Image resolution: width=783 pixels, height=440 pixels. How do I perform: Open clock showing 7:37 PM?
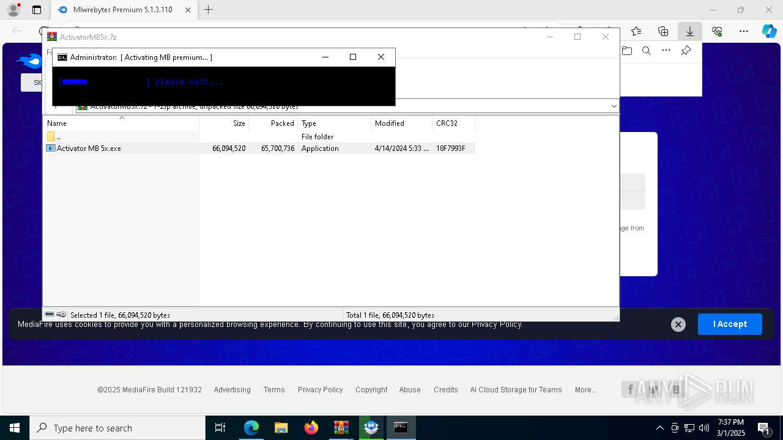pos(731,428)
